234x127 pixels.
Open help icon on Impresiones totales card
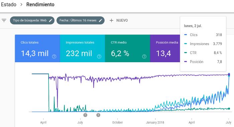click(99, 56)
